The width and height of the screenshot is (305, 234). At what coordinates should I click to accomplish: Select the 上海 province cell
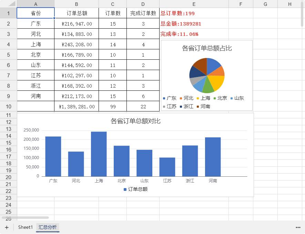(35, 44)
